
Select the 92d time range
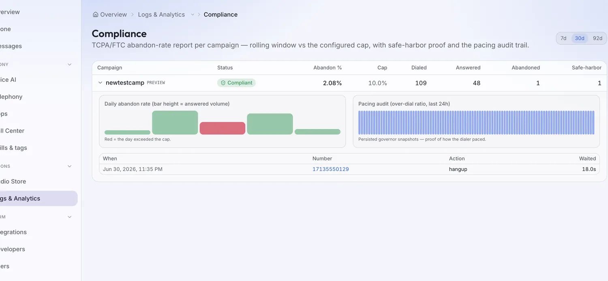click(597, 38)
